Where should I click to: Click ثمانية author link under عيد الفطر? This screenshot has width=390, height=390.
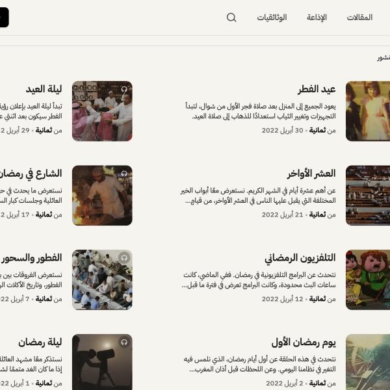[x=317, y=131]
